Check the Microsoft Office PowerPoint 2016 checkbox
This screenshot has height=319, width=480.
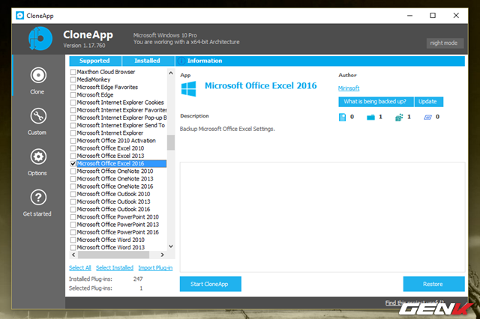tap(73, 233)
